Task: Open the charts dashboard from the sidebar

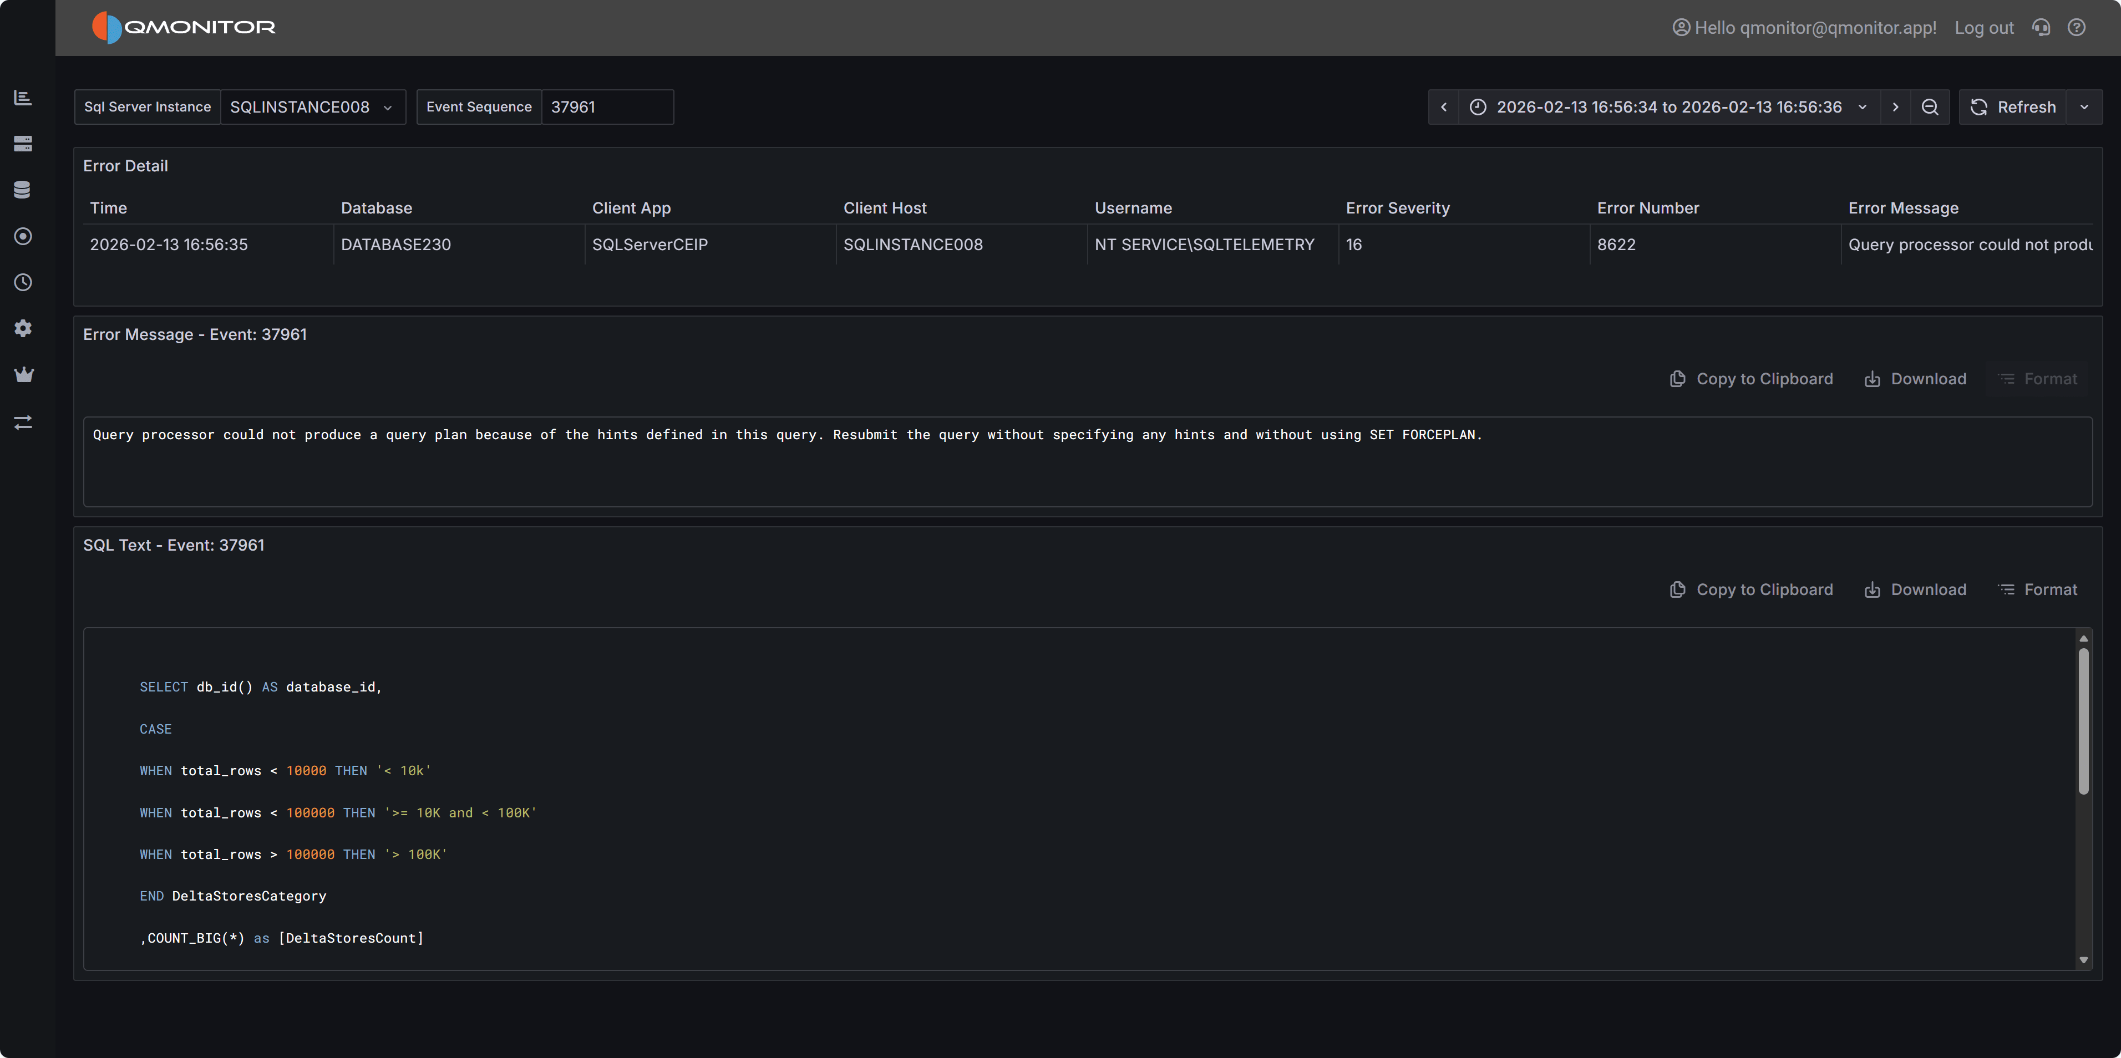Action: pyautogui.click(x=23, y=97)
